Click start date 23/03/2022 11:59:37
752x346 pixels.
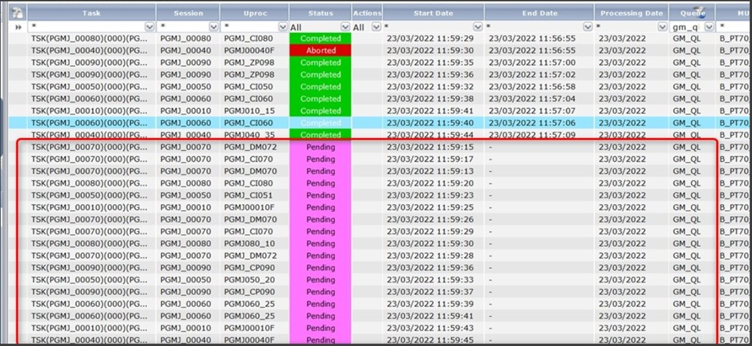(x=430, y=292)
